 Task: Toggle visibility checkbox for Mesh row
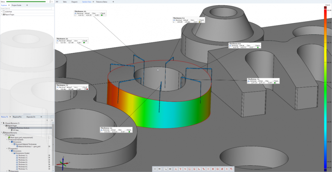pyautogui.click(x=49, y=137)
